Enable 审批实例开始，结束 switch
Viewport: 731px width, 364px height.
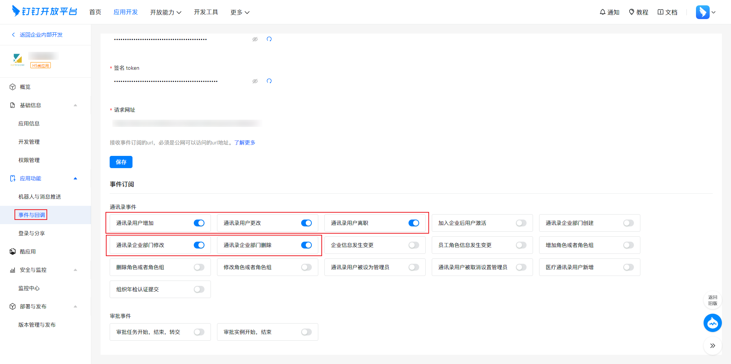306,332
